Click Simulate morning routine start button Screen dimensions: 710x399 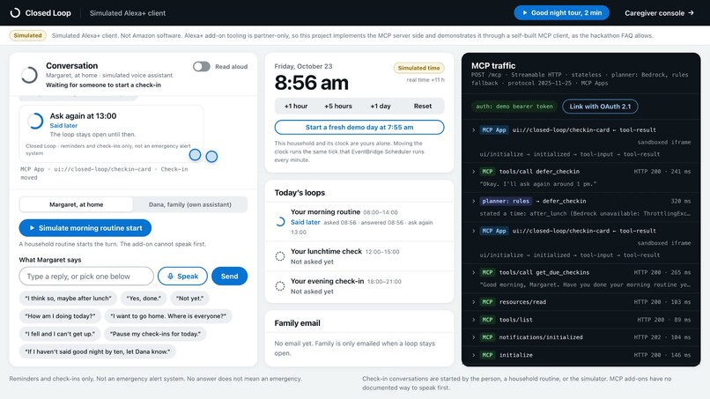85,228
